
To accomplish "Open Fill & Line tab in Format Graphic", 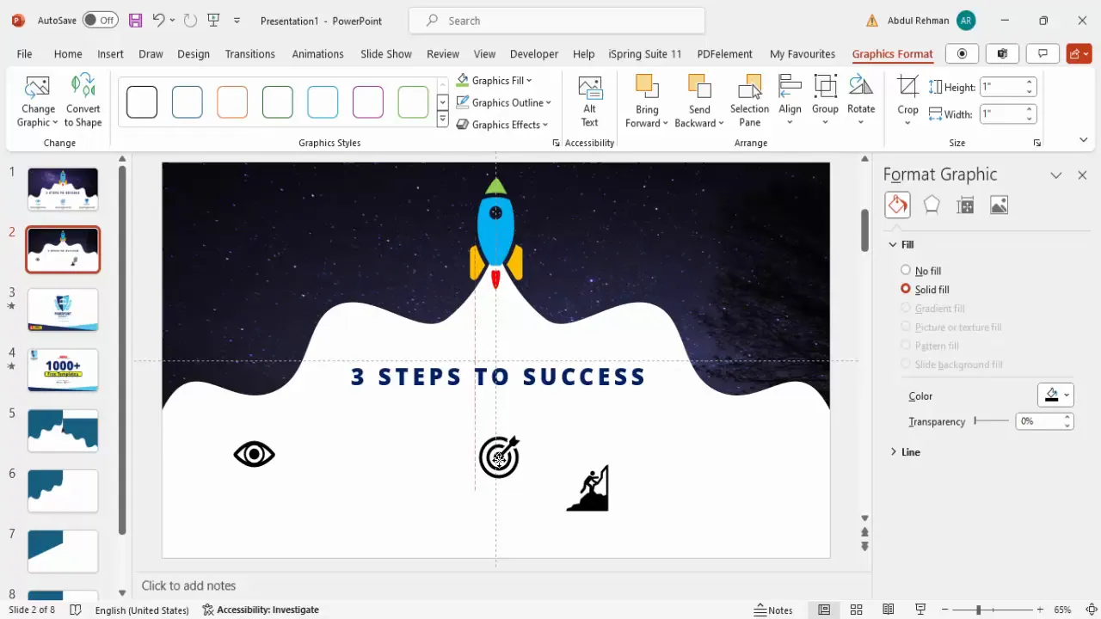I will pos(897,205).
